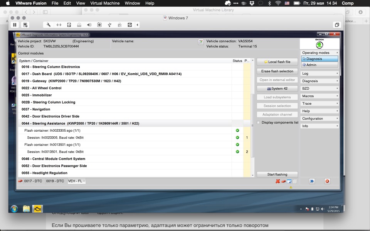370x231 pixels.
Task: Open Windows Explorer from taskbar
Action: [x=27, y=209]
